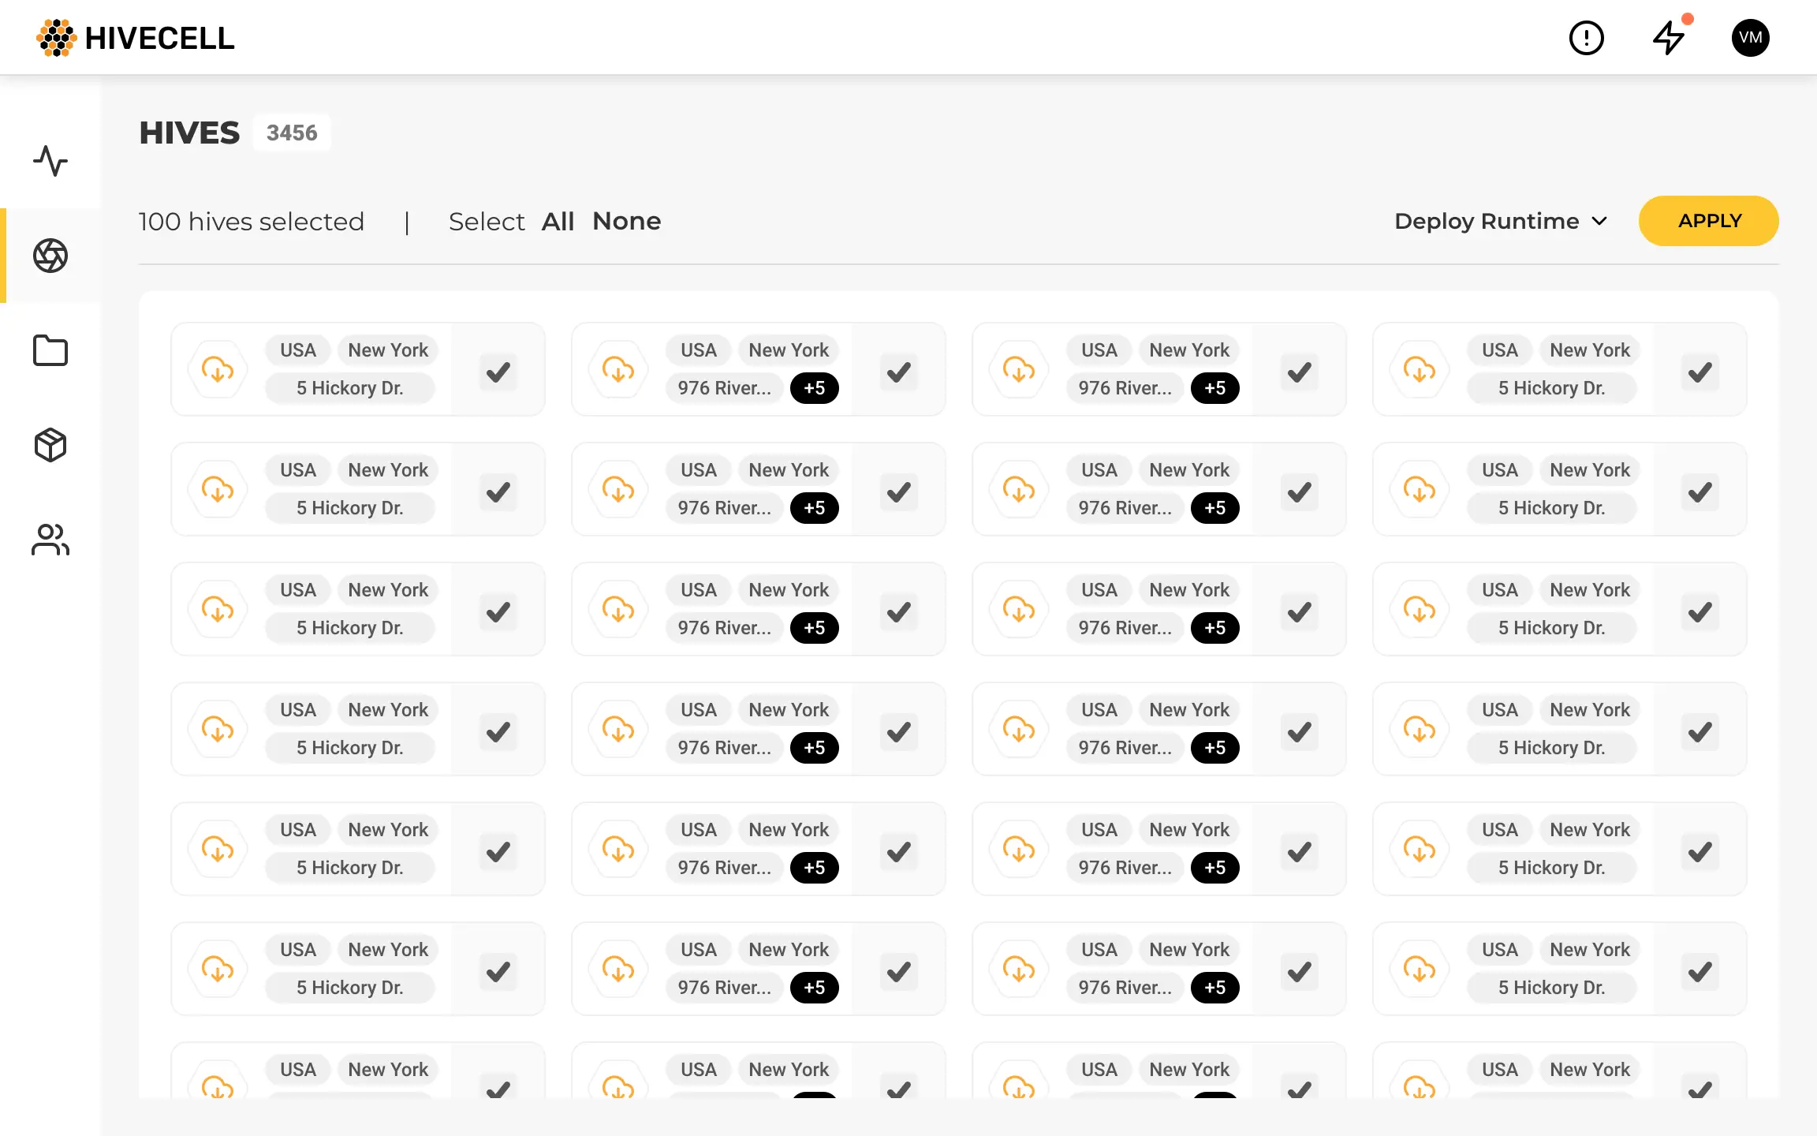Click the folder icon in sidebar
Screen dimensions: 1817x1136
[x=50, y=349]
